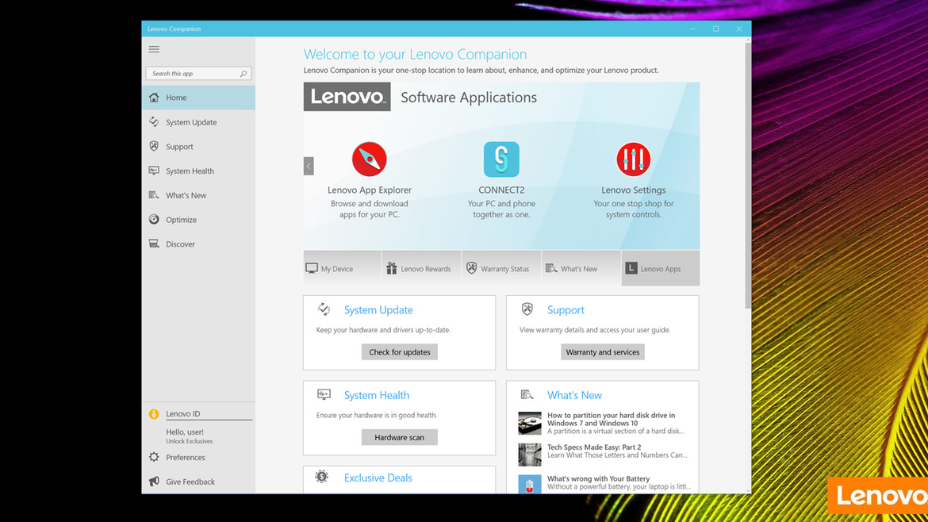Open Give Feedback in the sidebar
The image size is (928, 522).
(x=198, y=482)
